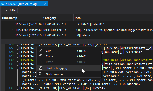Screen dimensions: 153x91
Task: Choose Cut from the context menu
Action: coord(69,51)
